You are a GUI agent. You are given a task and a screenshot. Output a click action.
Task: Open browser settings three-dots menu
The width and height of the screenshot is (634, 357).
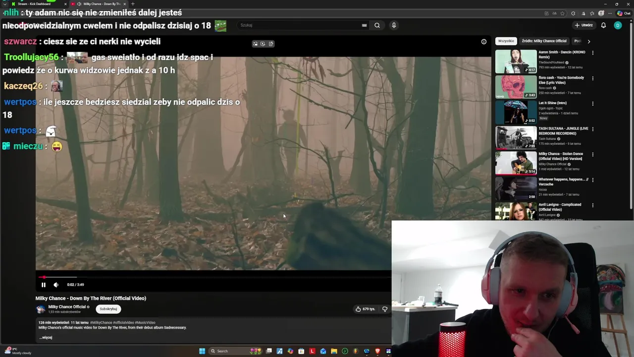[x=610, y=13]
